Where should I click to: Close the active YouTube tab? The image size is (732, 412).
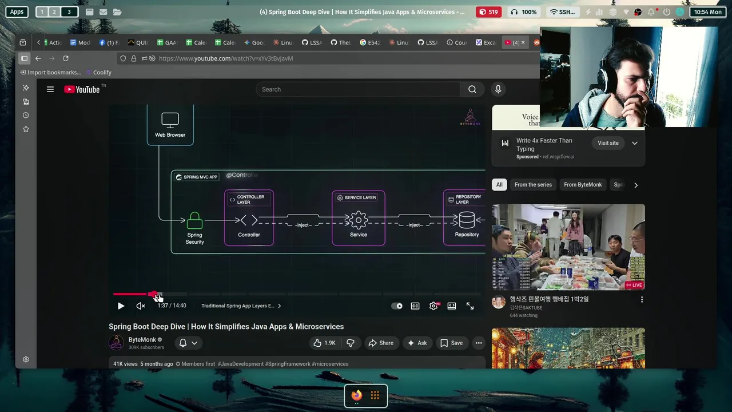pyautogui.click(x=523, y=42)
